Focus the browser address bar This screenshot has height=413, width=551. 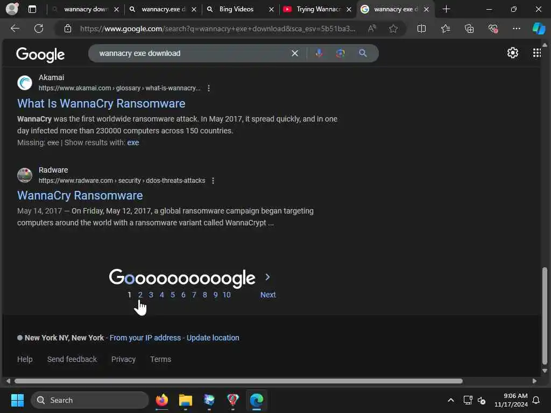click(217, 29)
